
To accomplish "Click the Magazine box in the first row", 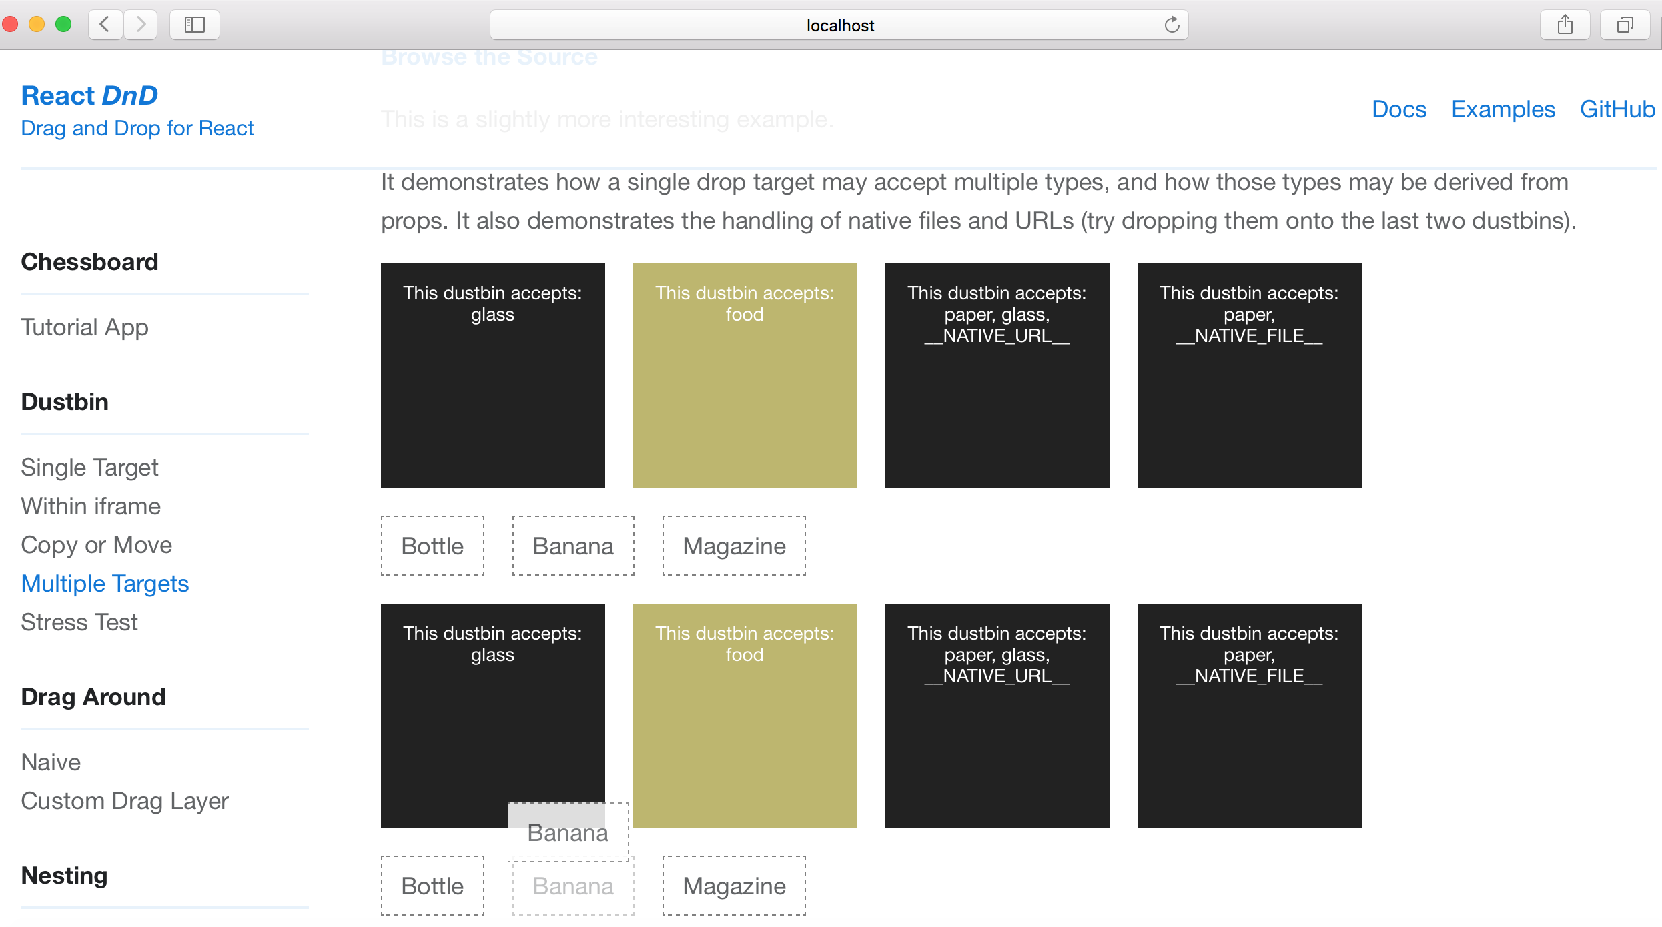I will point(734,546).
